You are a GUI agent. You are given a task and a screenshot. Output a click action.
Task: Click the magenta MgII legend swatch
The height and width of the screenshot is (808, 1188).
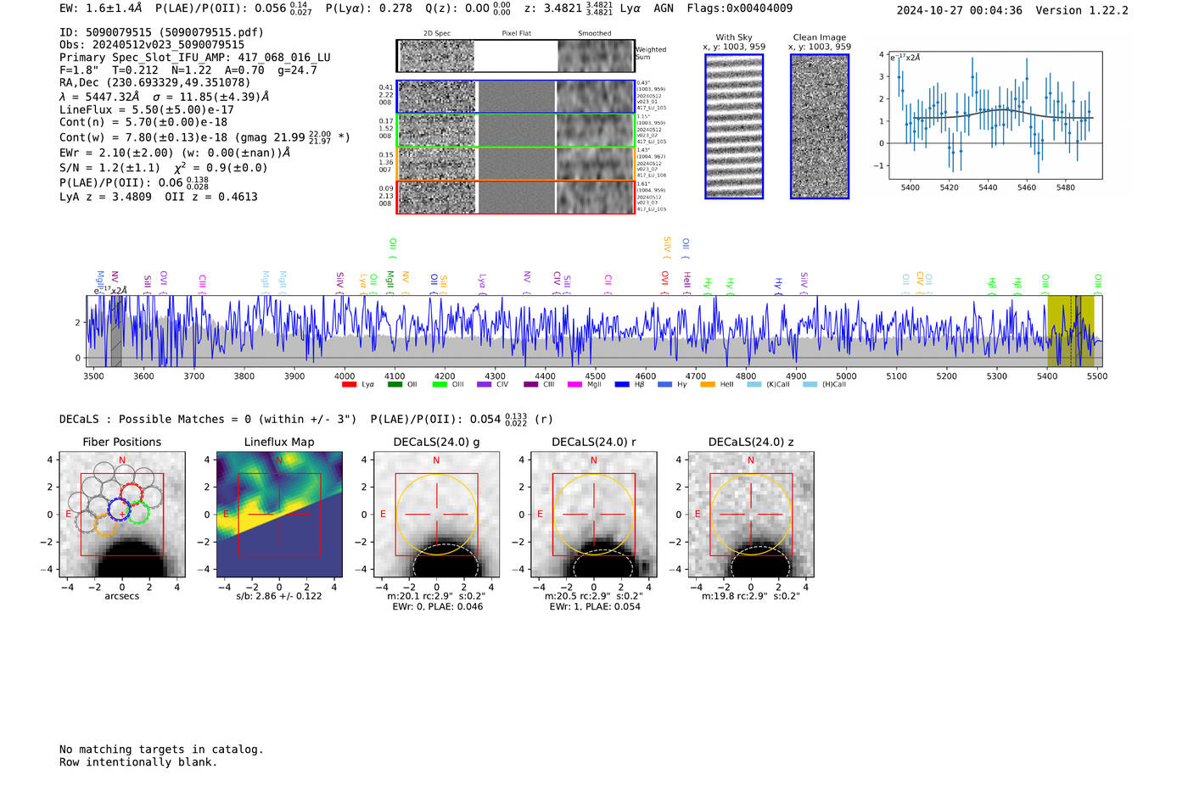tap(574, 384)
